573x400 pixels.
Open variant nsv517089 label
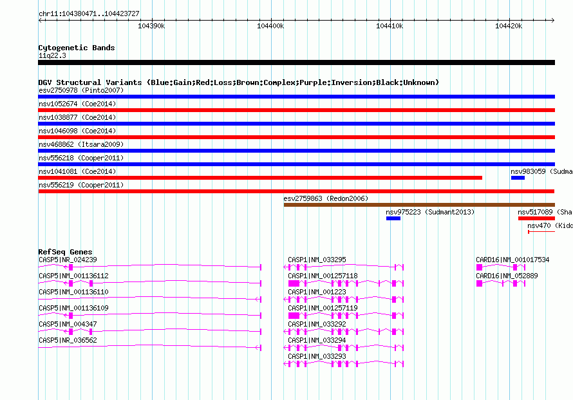coord(545,212)
